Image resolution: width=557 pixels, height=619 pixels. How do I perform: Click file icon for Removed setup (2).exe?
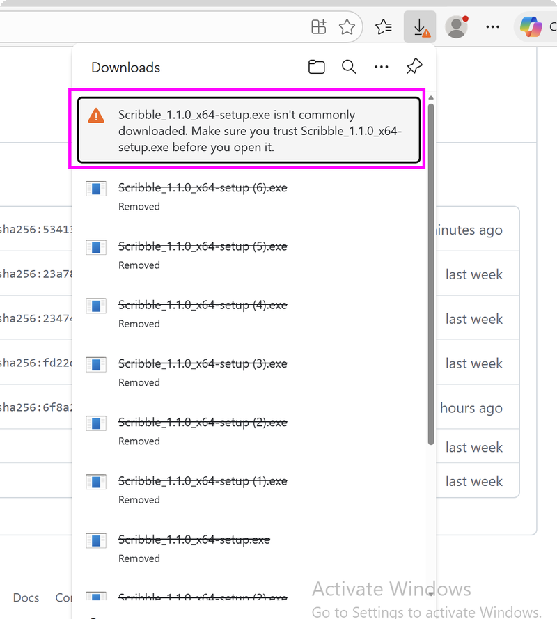pyautogui.click(x=96, y=423)
